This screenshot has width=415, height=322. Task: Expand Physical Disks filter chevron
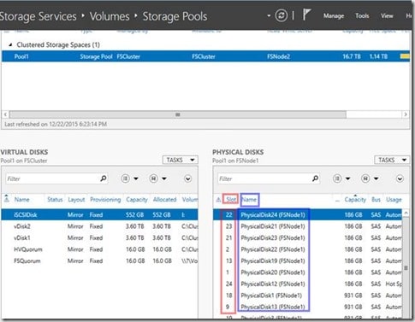pyautogui.click(x=400, y=179)
